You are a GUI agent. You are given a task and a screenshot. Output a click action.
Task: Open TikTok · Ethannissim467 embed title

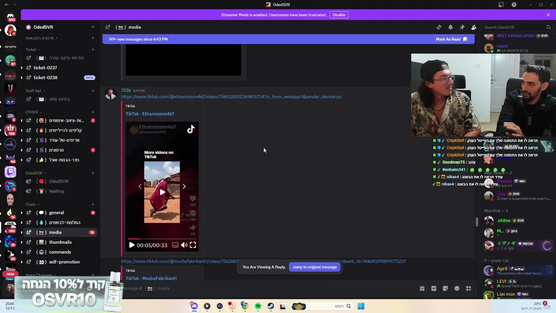(x=150, y=114)
